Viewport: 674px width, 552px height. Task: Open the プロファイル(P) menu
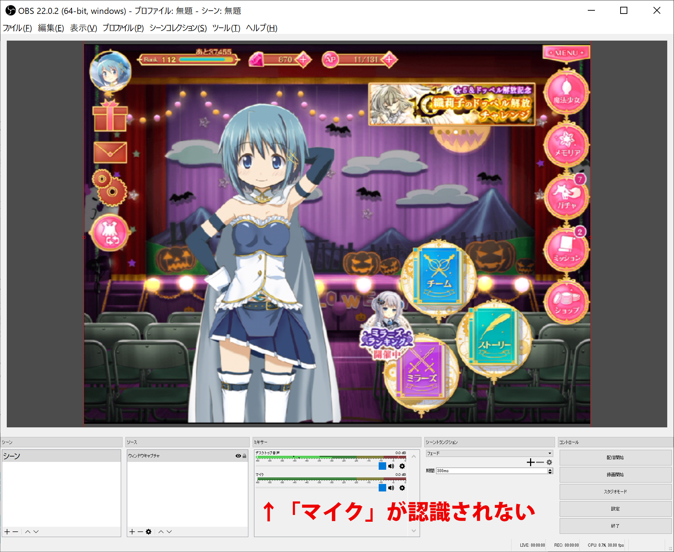point(123,28)
